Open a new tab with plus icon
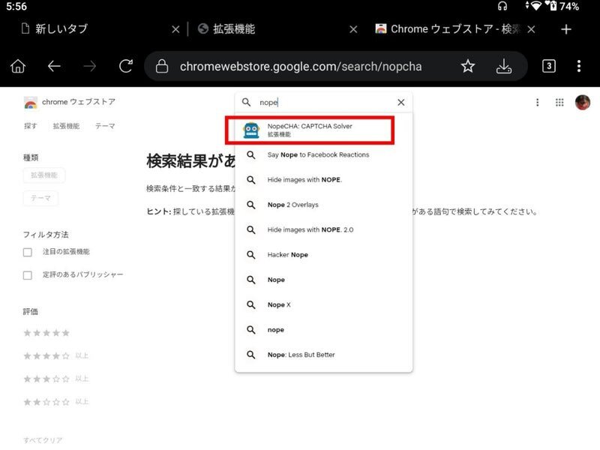600x450 pixels. click(x=566, y=29)
